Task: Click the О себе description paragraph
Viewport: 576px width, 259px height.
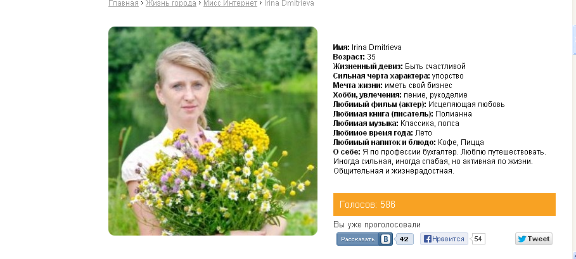Action: click(440, 161)
